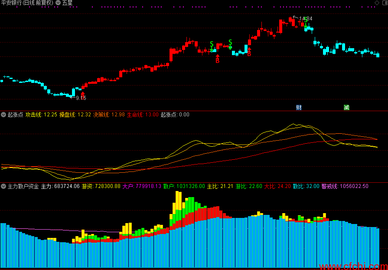Select the 大比: 24.20 value
Screen dimensions: 388x270
tap(277, 186)
